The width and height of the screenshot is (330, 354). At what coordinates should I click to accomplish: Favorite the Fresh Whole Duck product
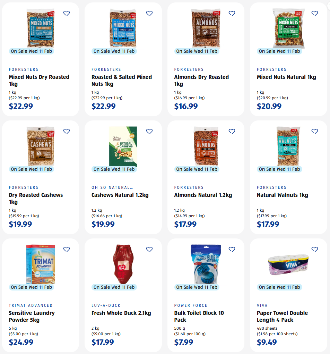[149, 250]
